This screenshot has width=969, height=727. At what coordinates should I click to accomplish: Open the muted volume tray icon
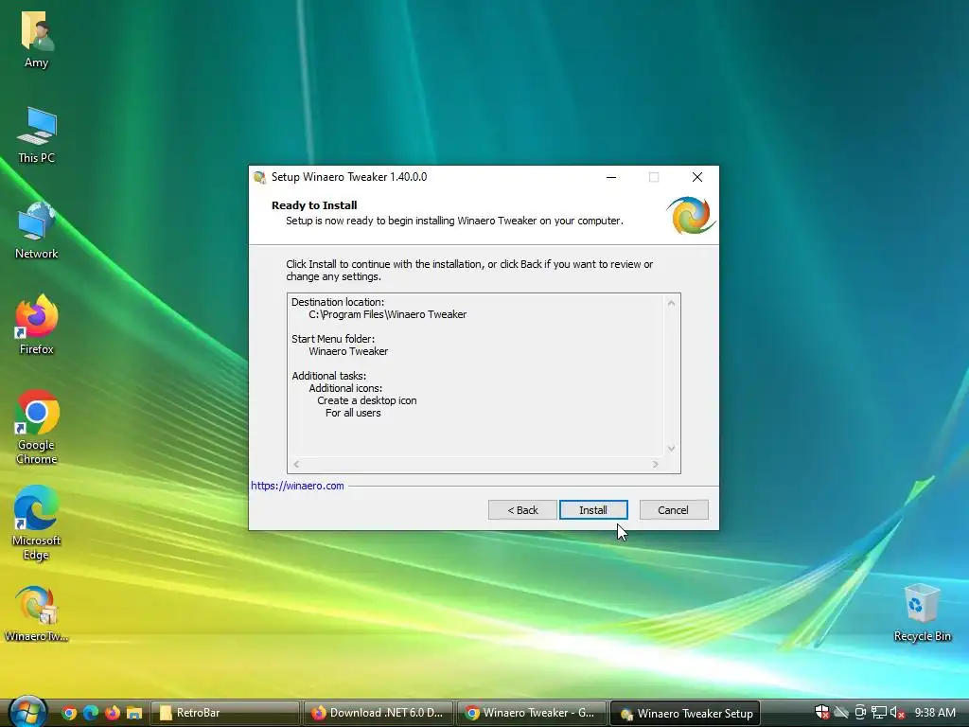[x=897, y=713]
